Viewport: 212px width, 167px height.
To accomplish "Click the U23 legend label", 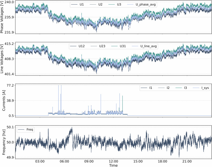I will (x=102, y=46).
